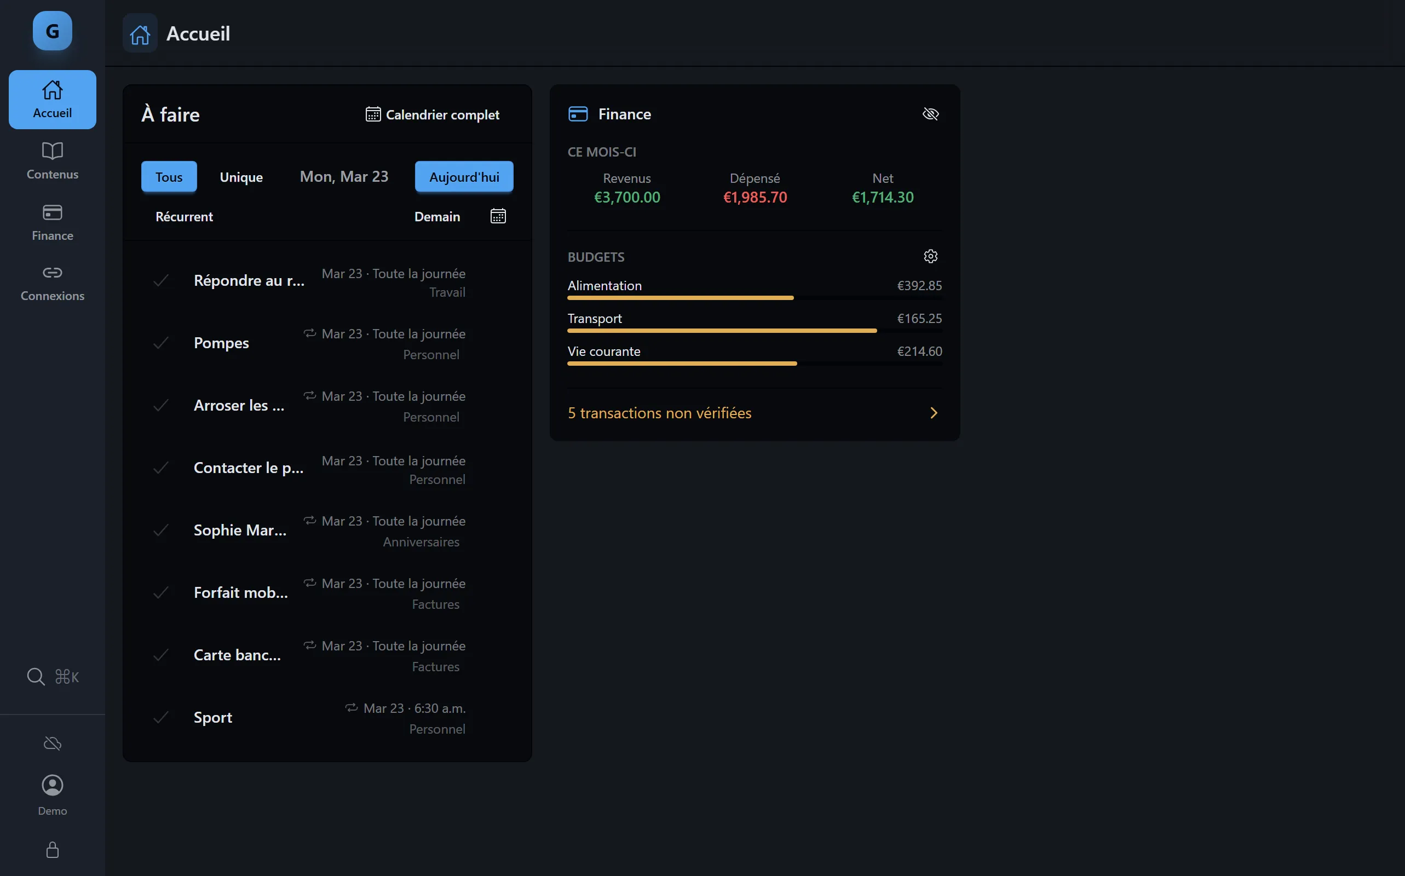Click the Transport budget progress bar
Screen dimensions: 1405x876
point(721,330)
